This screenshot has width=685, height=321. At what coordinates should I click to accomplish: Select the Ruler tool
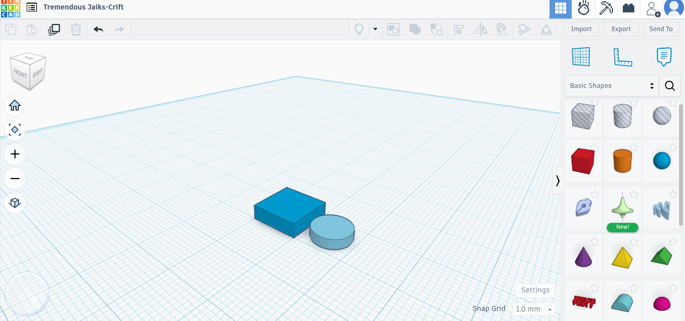point(622,57)
